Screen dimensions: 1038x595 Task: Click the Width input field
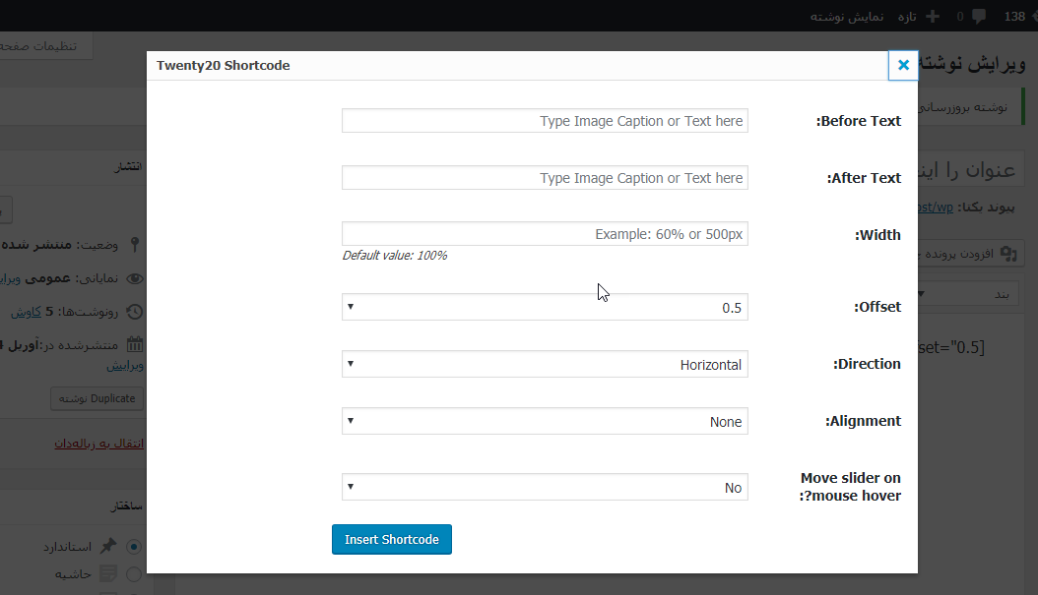(x=545, y=234)
